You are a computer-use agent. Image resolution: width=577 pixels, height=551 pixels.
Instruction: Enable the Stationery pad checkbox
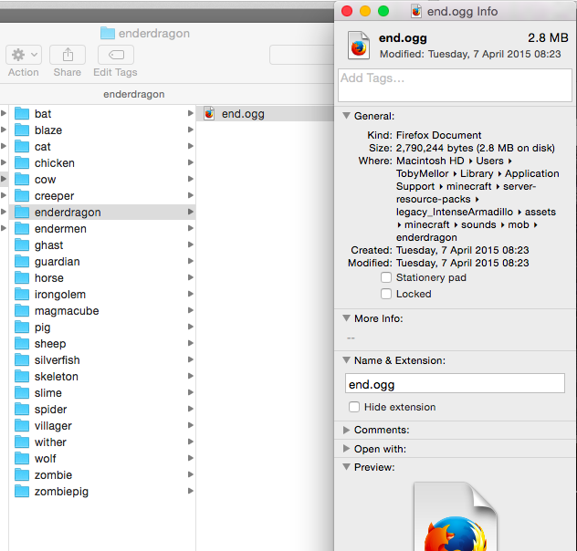pos(386,277)
